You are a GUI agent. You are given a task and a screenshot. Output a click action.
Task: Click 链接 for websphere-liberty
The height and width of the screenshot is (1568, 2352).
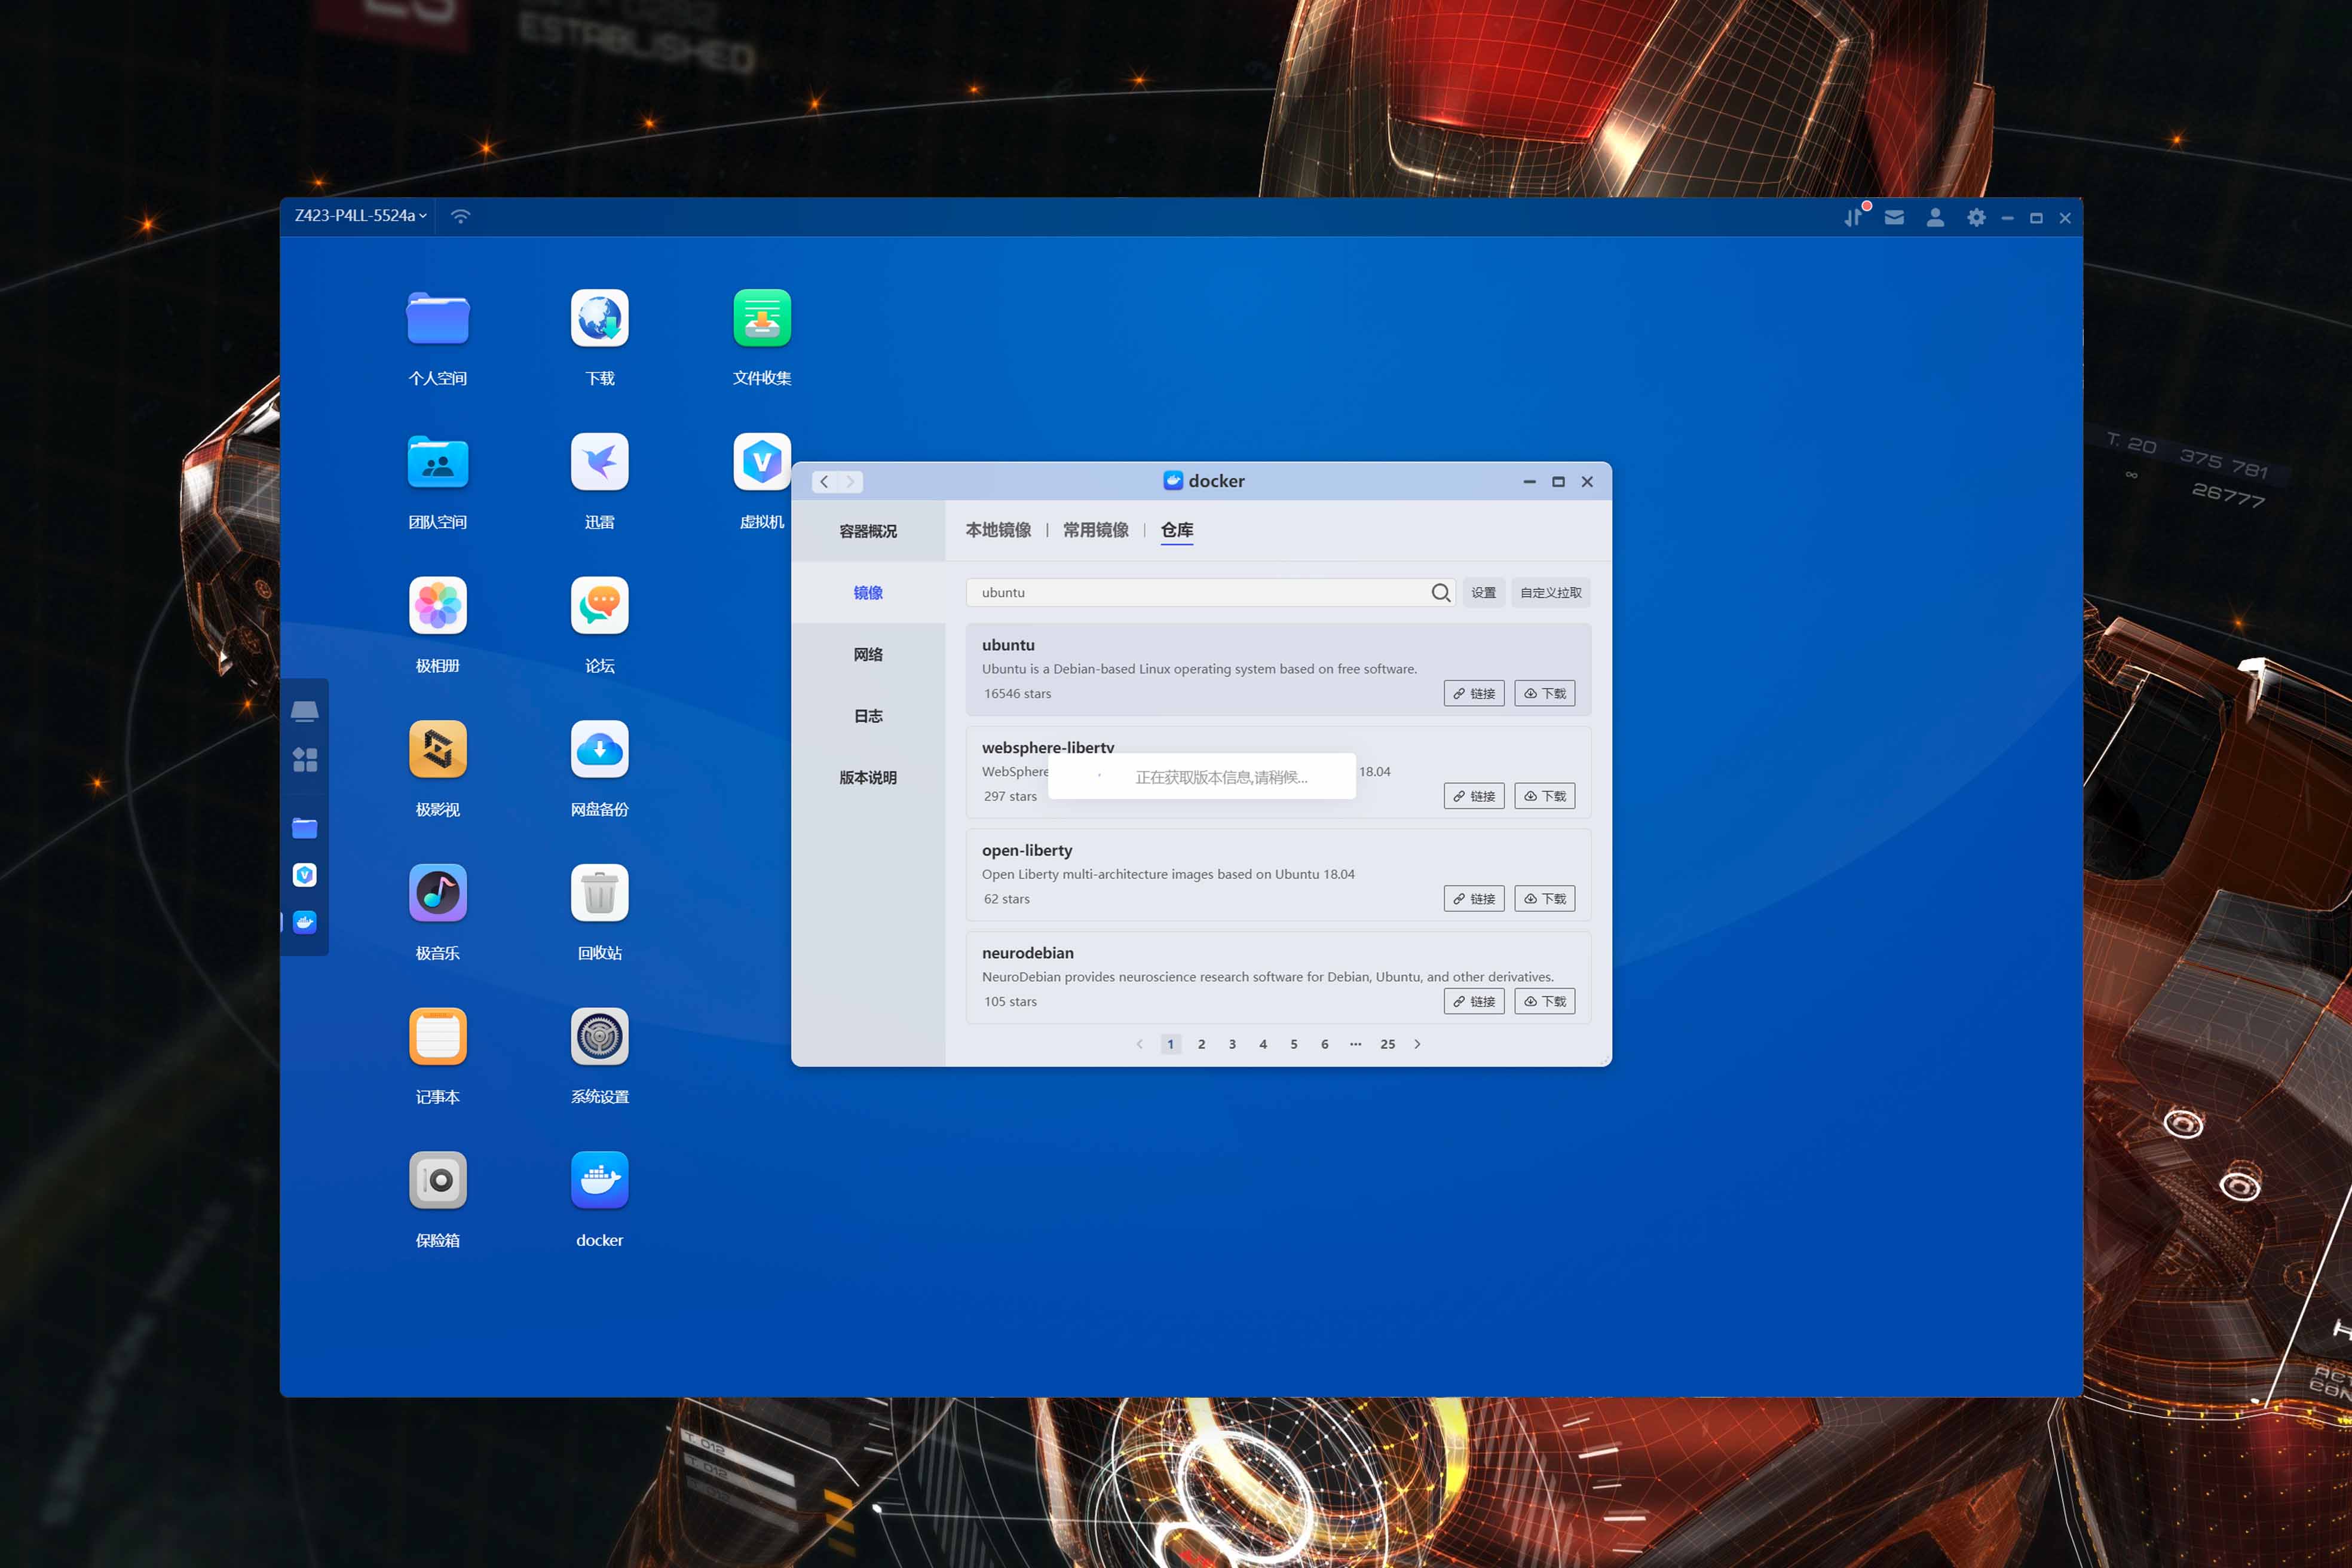click(1474, 797)
